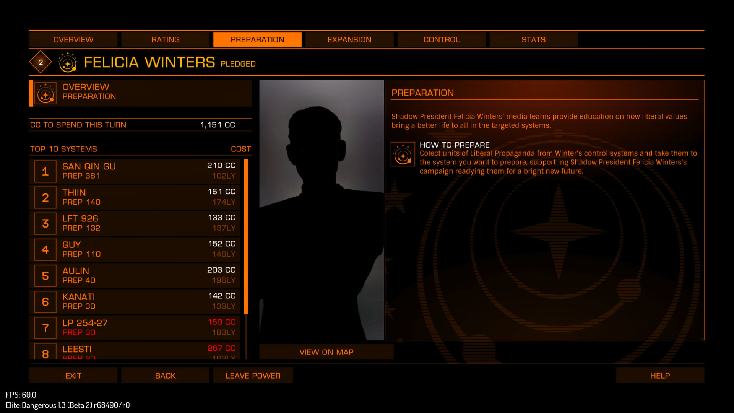Click the Back button
The height and width of the screenshot is (413, 734).
click(165, 376)
